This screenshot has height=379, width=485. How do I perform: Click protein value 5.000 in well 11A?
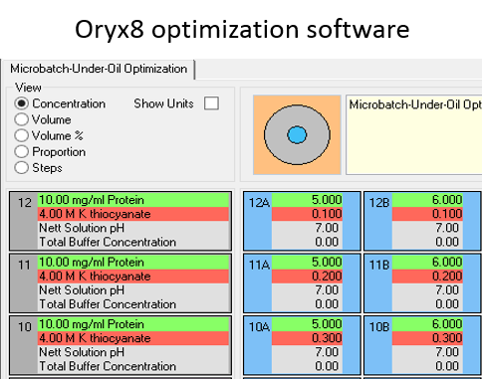click(307, 263)
